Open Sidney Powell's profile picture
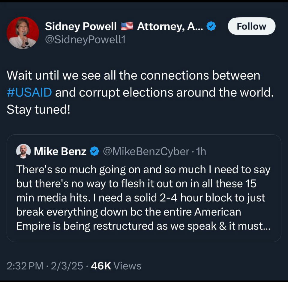This screenshot has height=282, width=288. coord(23,33)
